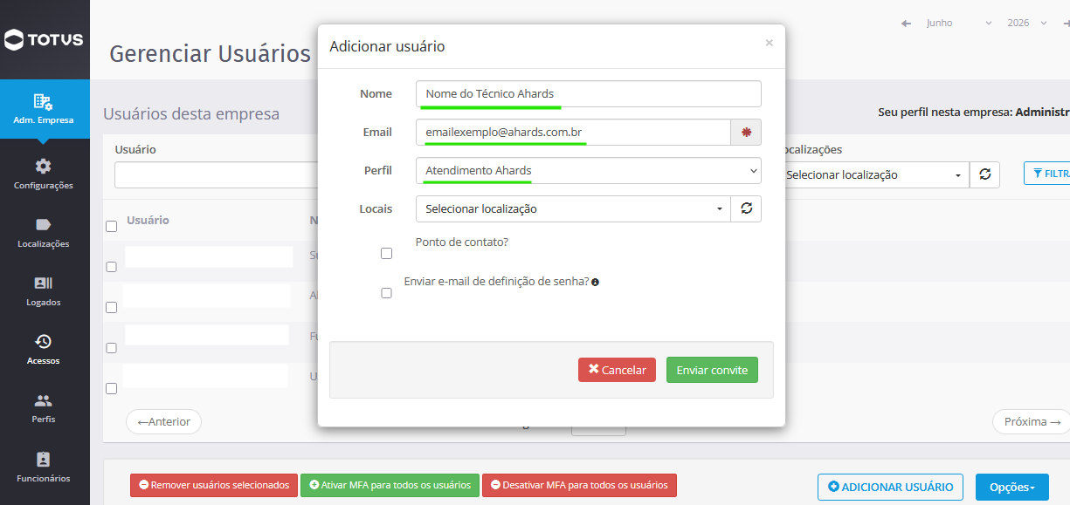Viewport: 1070px width, 505px height.
Task: Open the Perfis people icon
Action: tap(43, 400)
